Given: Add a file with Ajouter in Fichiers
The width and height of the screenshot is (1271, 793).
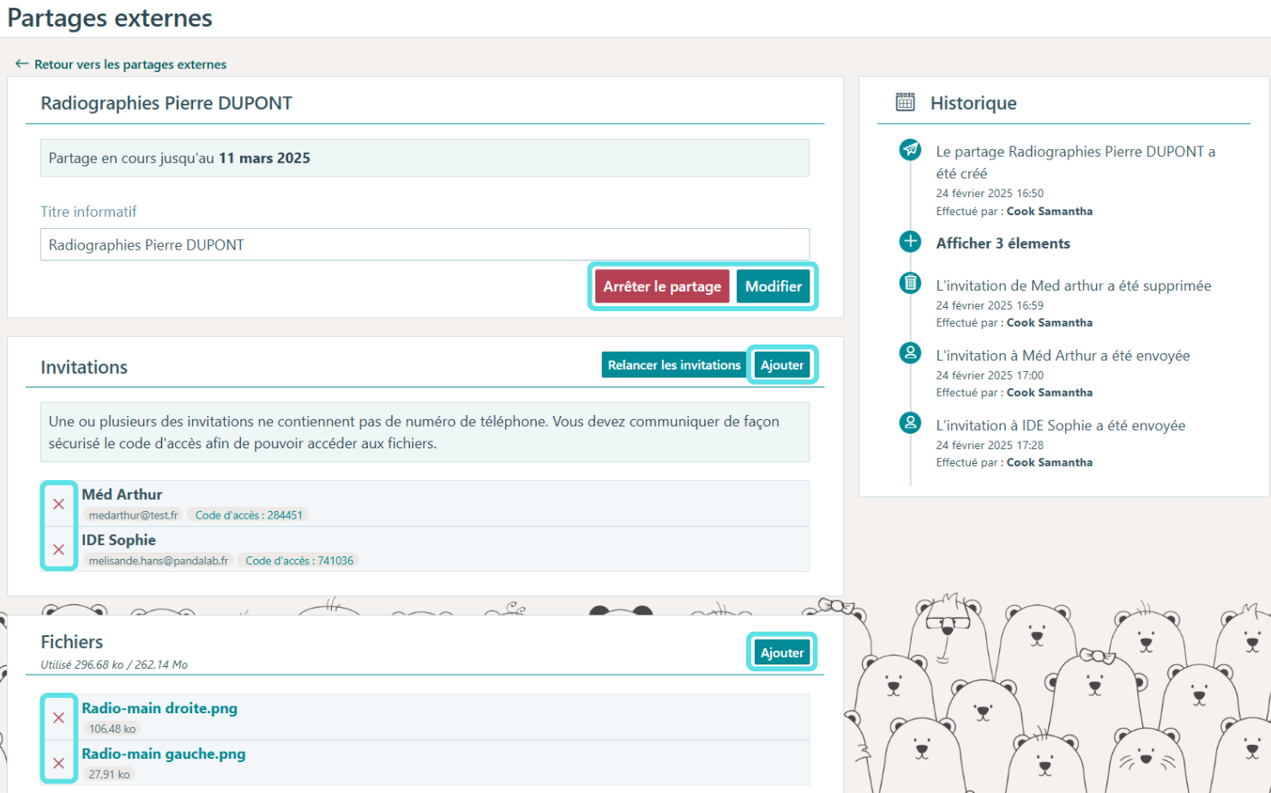Looking at the screenshot, I should [782, 652].
